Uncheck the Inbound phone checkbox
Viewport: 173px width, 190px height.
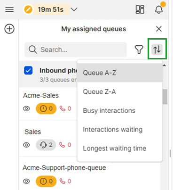28,70
